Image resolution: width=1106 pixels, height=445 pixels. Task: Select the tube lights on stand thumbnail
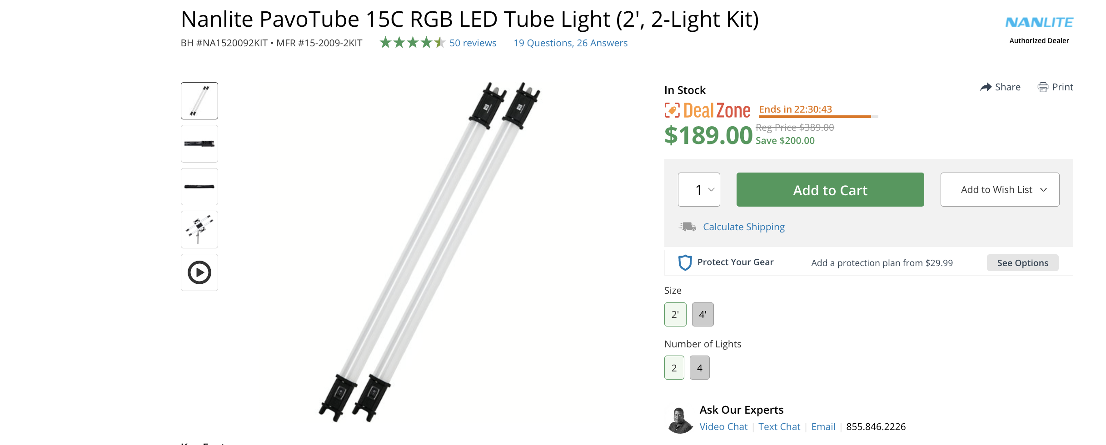click(199, 229)
